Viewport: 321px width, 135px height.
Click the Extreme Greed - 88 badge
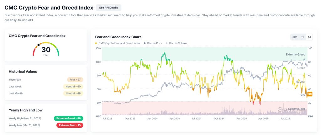point(68,118)
